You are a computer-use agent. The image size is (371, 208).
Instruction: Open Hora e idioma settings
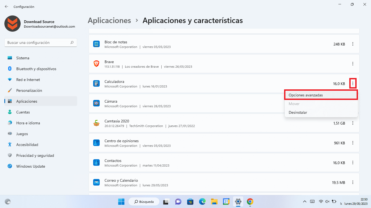tap(41, 123)
